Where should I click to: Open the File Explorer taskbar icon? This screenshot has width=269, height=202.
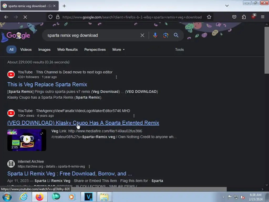click(x=104, y=197)
